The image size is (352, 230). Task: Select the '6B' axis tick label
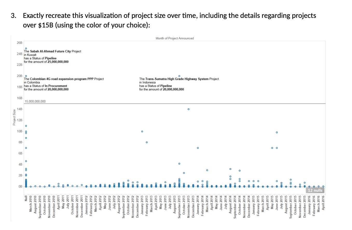(x=20, y=153)
